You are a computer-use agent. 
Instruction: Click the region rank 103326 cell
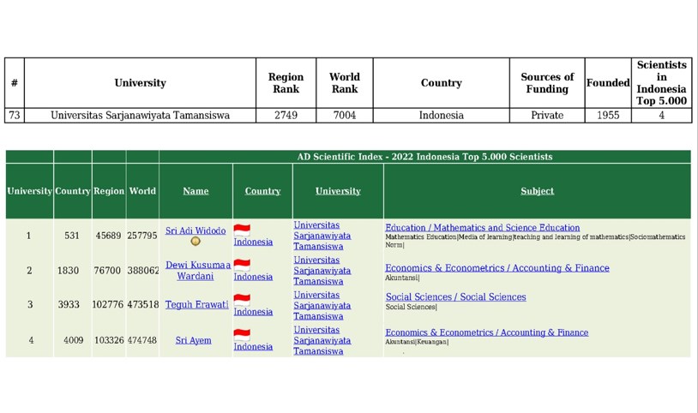[109, 340]
